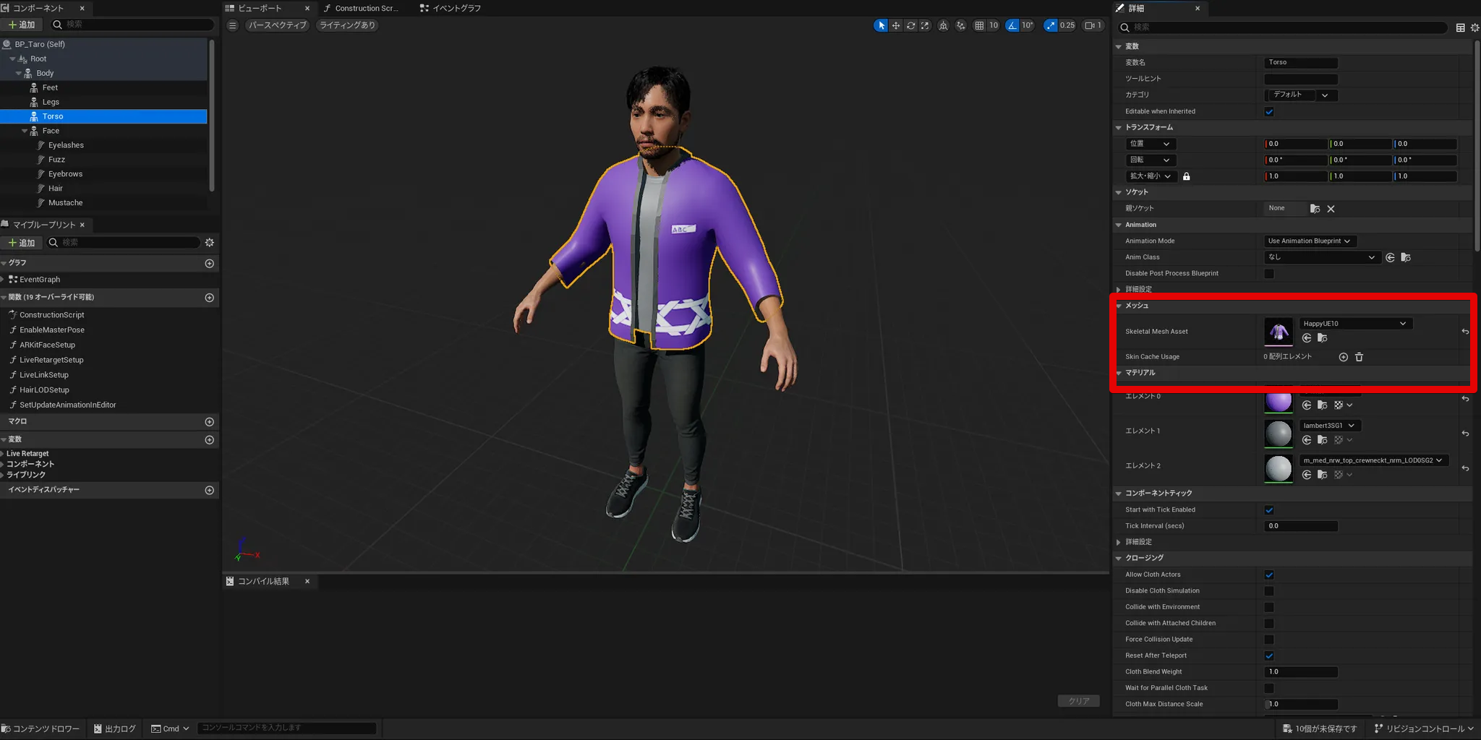
Task: Collapse the Face component tree node
Action: 25,131
